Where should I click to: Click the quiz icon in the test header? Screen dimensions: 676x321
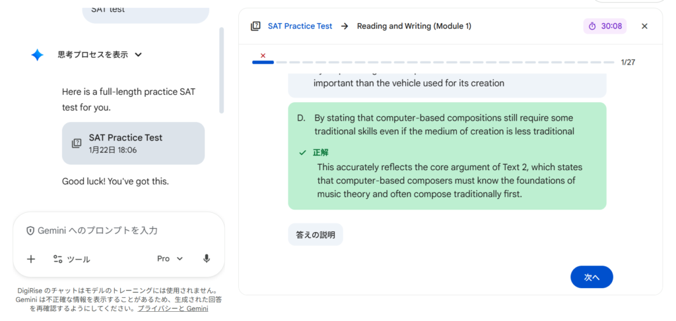click(x=255, y=26)
